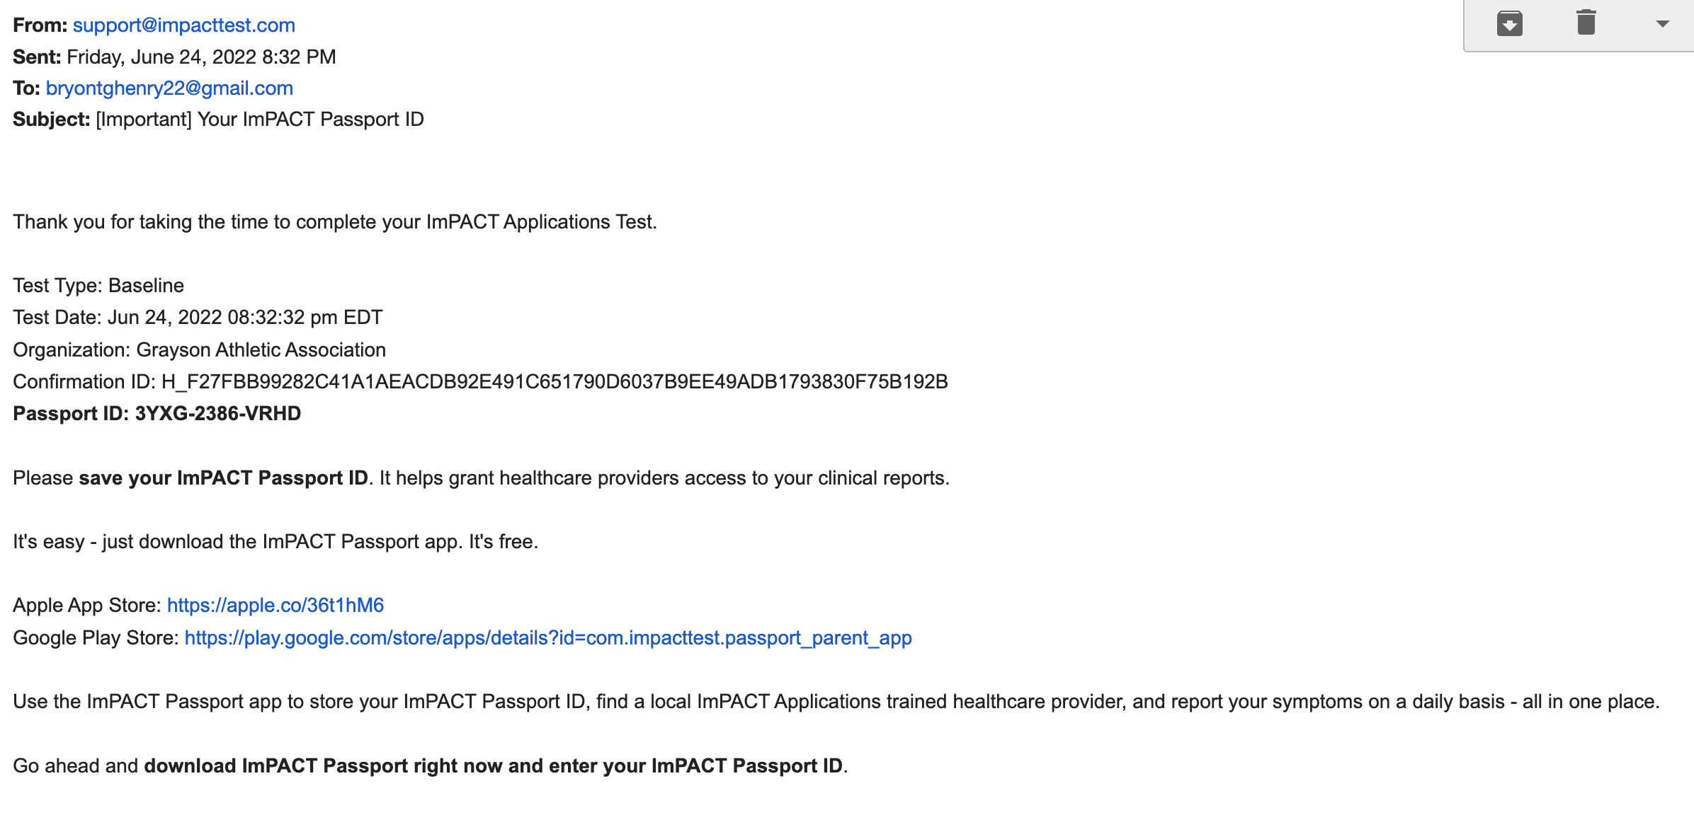Viewport: 1694px width, 839px height.
Task: Click the bold From: label
Action: (x=40, y=25)
